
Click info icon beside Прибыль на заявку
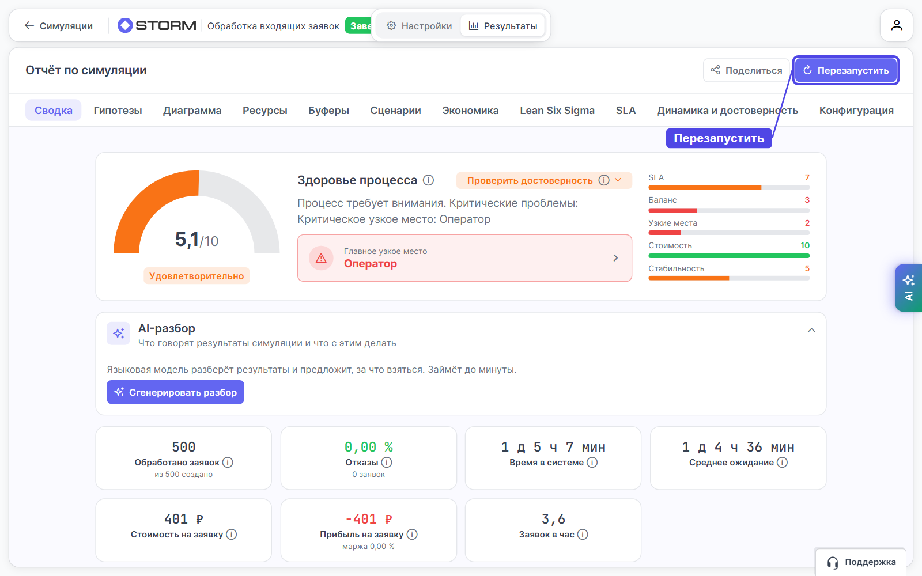click(412, 535)
